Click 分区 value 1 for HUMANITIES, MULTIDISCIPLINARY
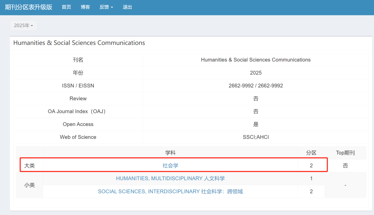Image resolution: width=374 pixels, height=215 pixels. 311,179
